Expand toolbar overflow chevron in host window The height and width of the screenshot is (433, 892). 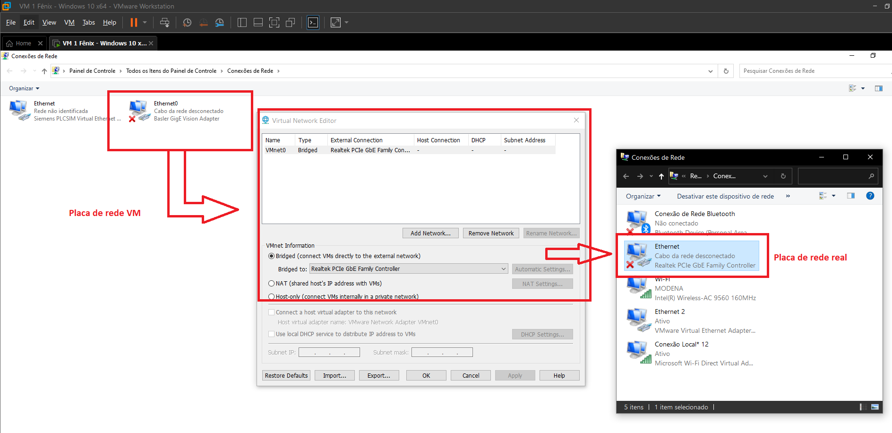[x=788, y=196]
